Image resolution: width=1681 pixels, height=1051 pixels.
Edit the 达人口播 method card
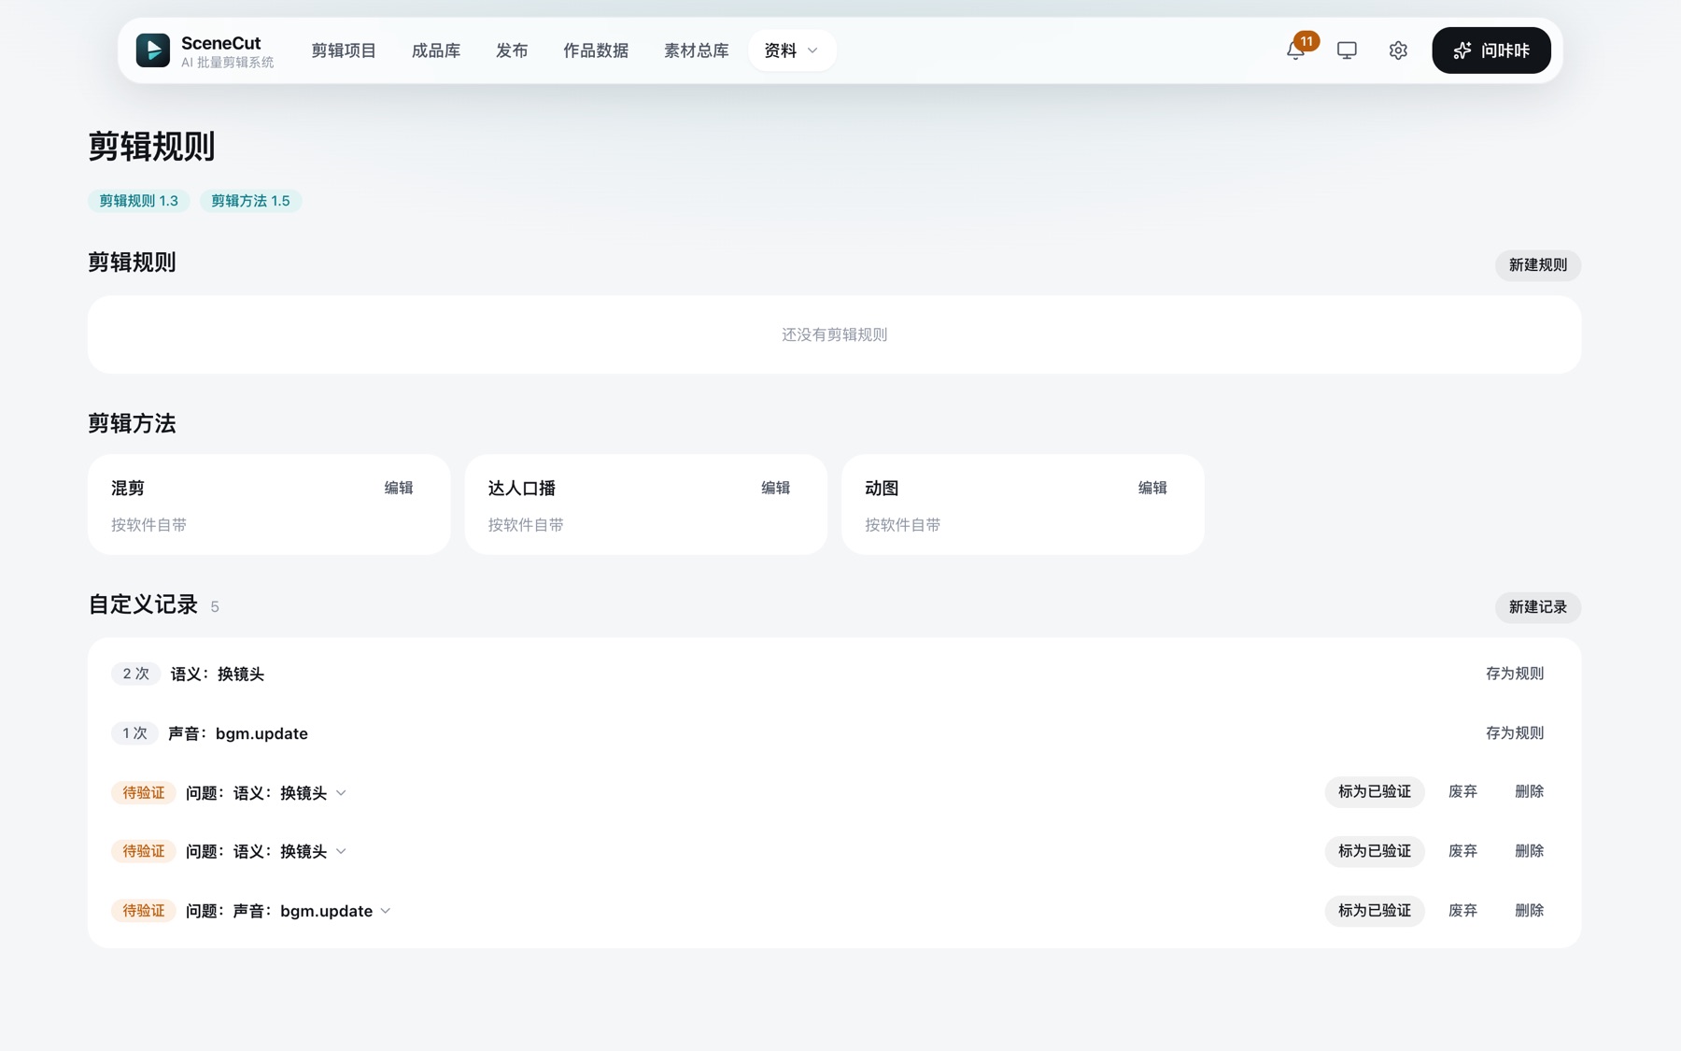pyautogui.click(x=775, y=488)
